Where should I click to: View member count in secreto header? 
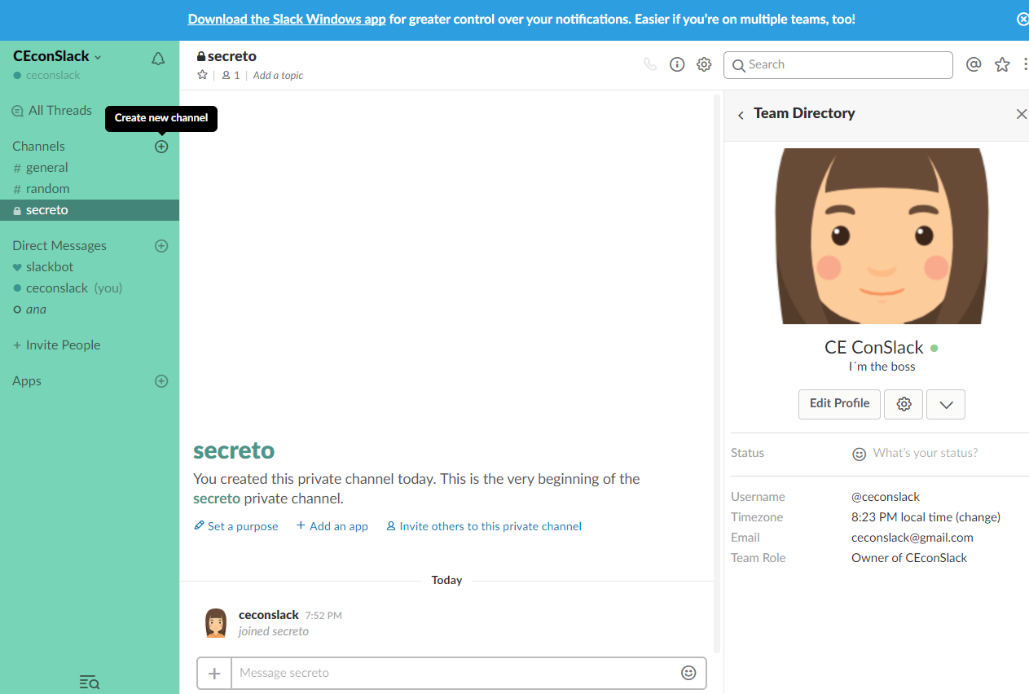[x=231, y=75]
